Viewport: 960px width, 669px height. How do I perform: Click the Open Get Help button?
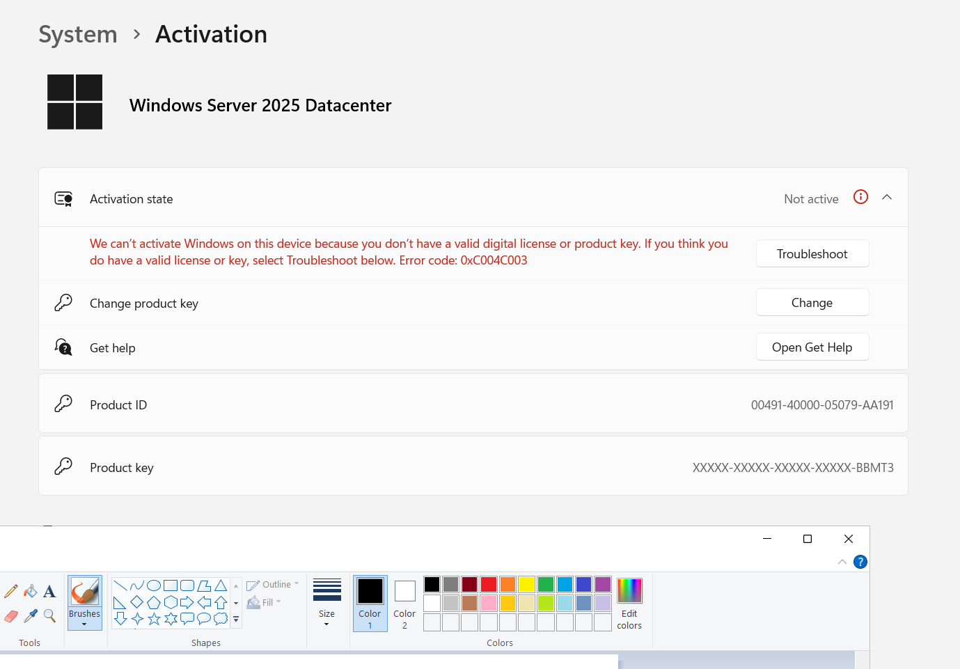point(812,347)
